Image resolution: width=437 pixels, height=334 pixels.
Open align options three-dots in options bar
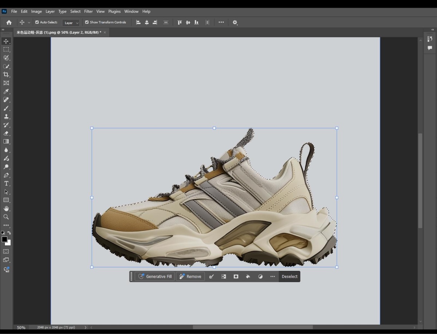(x=221, y=22)
